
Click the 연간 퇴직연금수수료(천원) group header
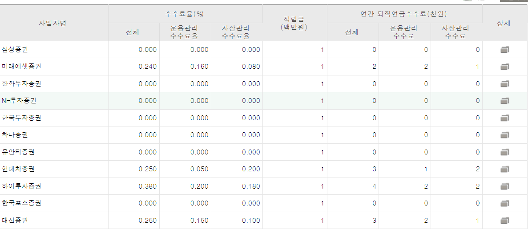pos(404,14)
